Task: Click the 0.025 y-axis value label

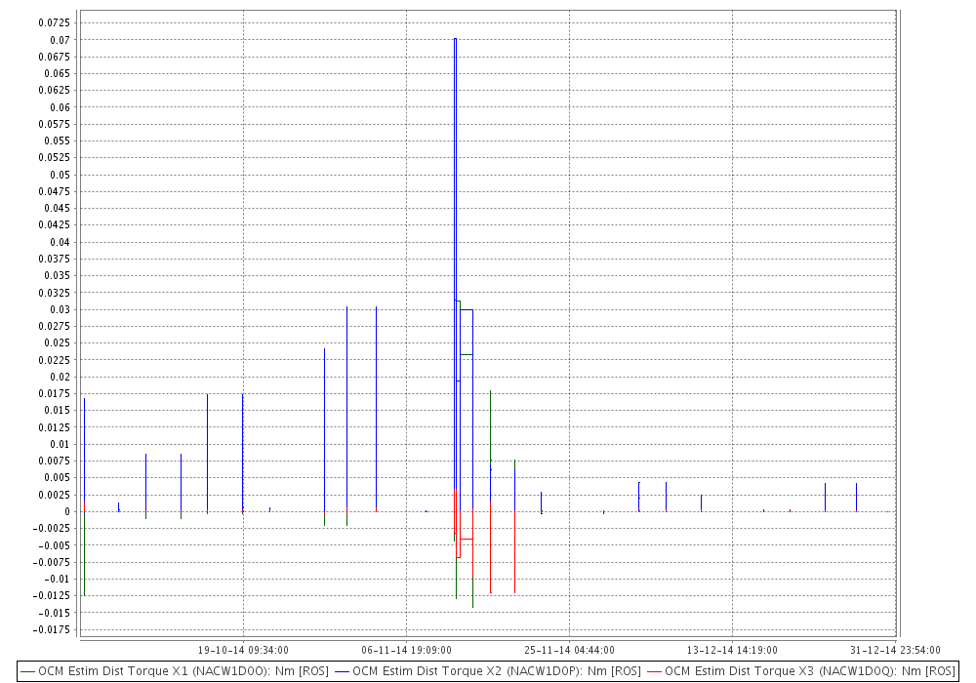Action: point(58,342)
